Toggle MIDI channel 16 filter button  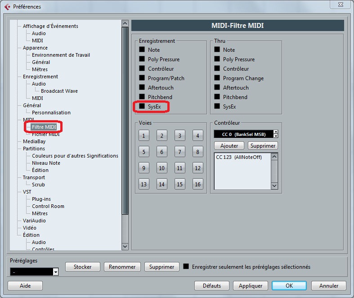coord(197,184)
